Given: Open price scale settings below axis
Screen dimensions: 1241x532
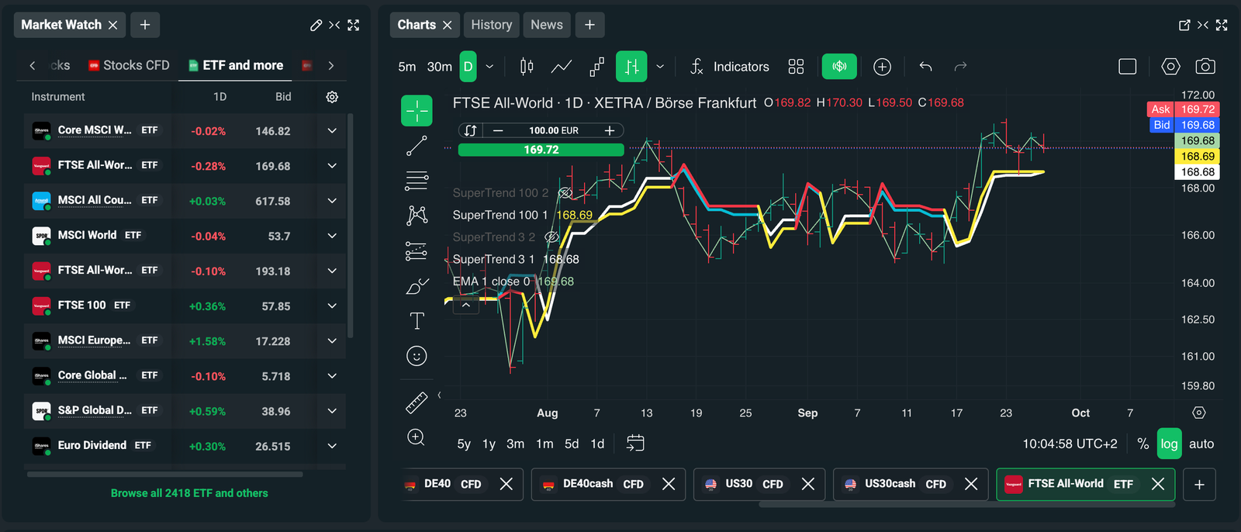Looking at the screenshot, I should click(1199, 413).
